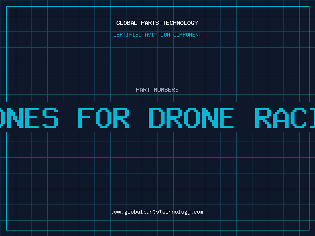Click the CERTIFIED AVIATION COMPONENT subtitle

[x=157, y=35]
